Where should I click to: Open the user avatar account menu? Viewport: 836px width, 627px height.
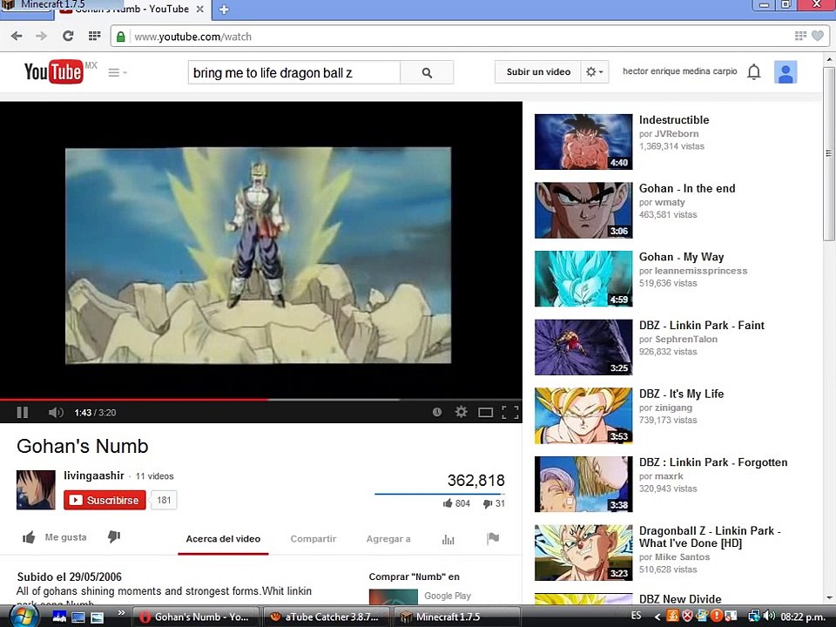coord(785,72)
